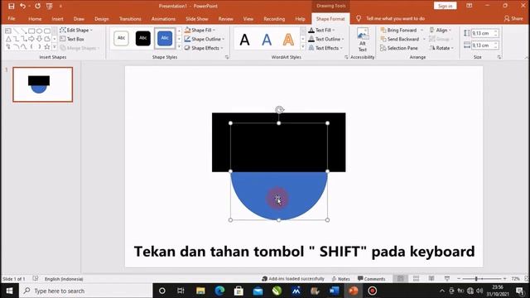The image size is (530, 298).
Task: Save the presentation from the quick access toolbar
Action: [x=11, y=6]
